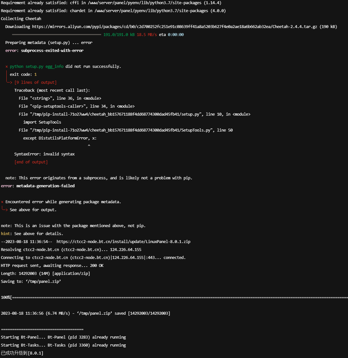The image size is (348, 358).
Task: Click the red × before Encountered error
Action: pos(2,202)
